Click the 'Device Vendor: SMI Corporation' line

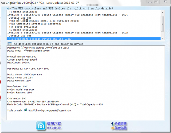[24, 75]
